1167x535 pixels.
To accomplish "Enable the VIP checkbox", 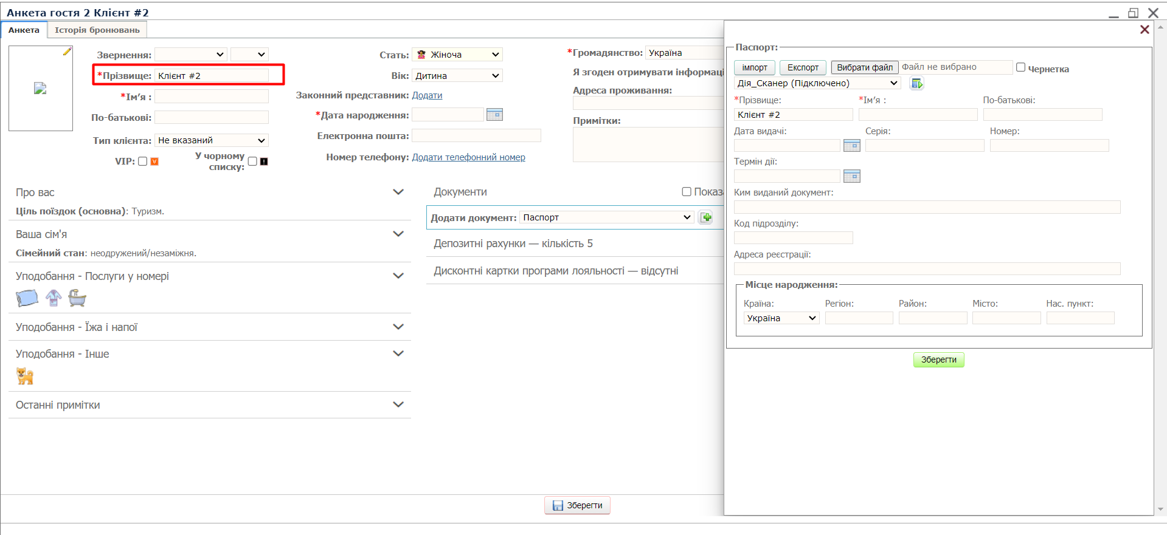I will (x=143, y=162).
